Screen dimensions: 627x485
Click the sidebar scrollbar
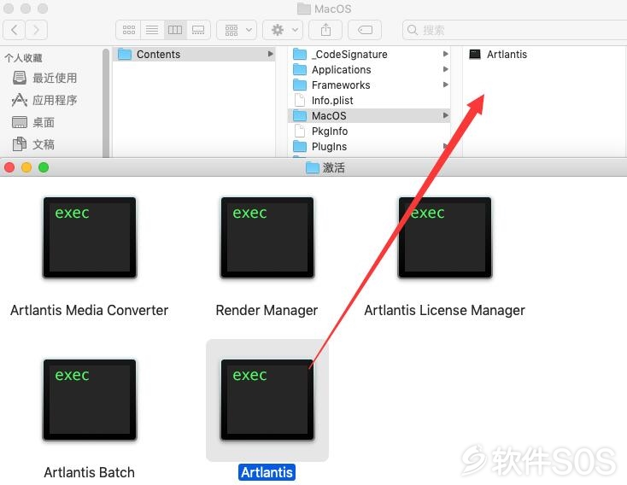click(x=106, y=102)
